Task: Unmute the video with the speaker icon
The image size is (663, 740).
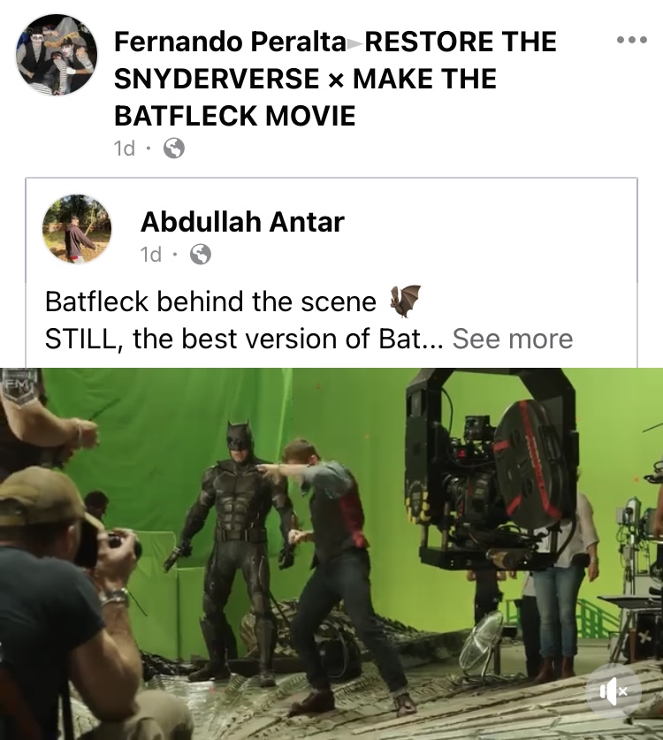Action: 613,691
